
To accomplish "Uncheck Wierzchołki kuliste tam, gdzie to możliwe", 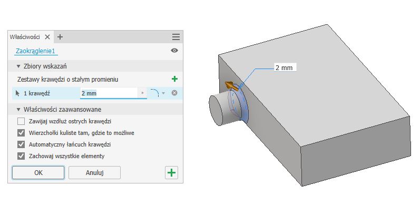I will [x=22, y=133].
